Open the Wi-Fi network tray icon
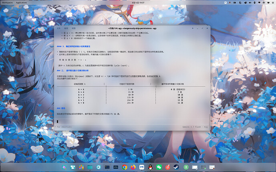This screenshot has width=276, height=172. 259,3
